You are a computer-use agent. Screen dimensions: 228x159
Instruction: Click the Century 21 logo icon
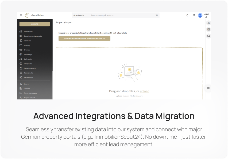coord(27,15)
